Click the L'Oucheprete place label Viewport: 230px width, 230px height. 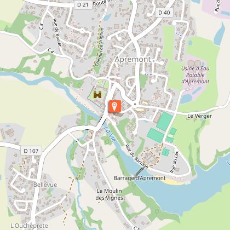click(29, 226)
